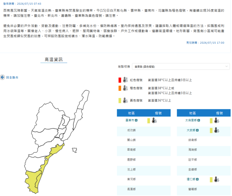Click the yellow swatch in 太麻里鄉 row
The height and width of the screenshot is (196, 232).
coord(211,121)
